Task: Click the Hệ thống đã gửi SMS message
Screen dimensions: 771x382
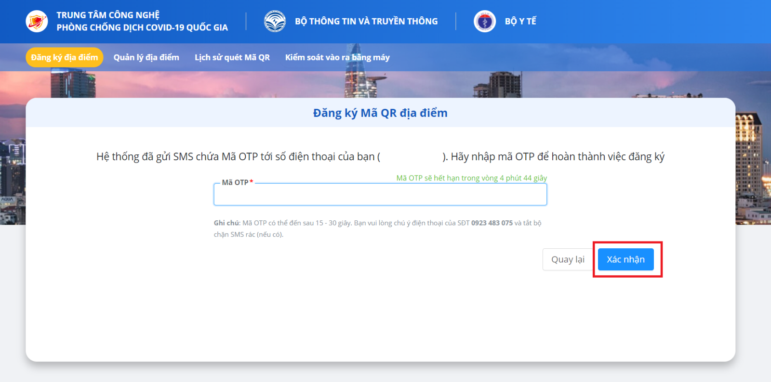Action: 380,156
